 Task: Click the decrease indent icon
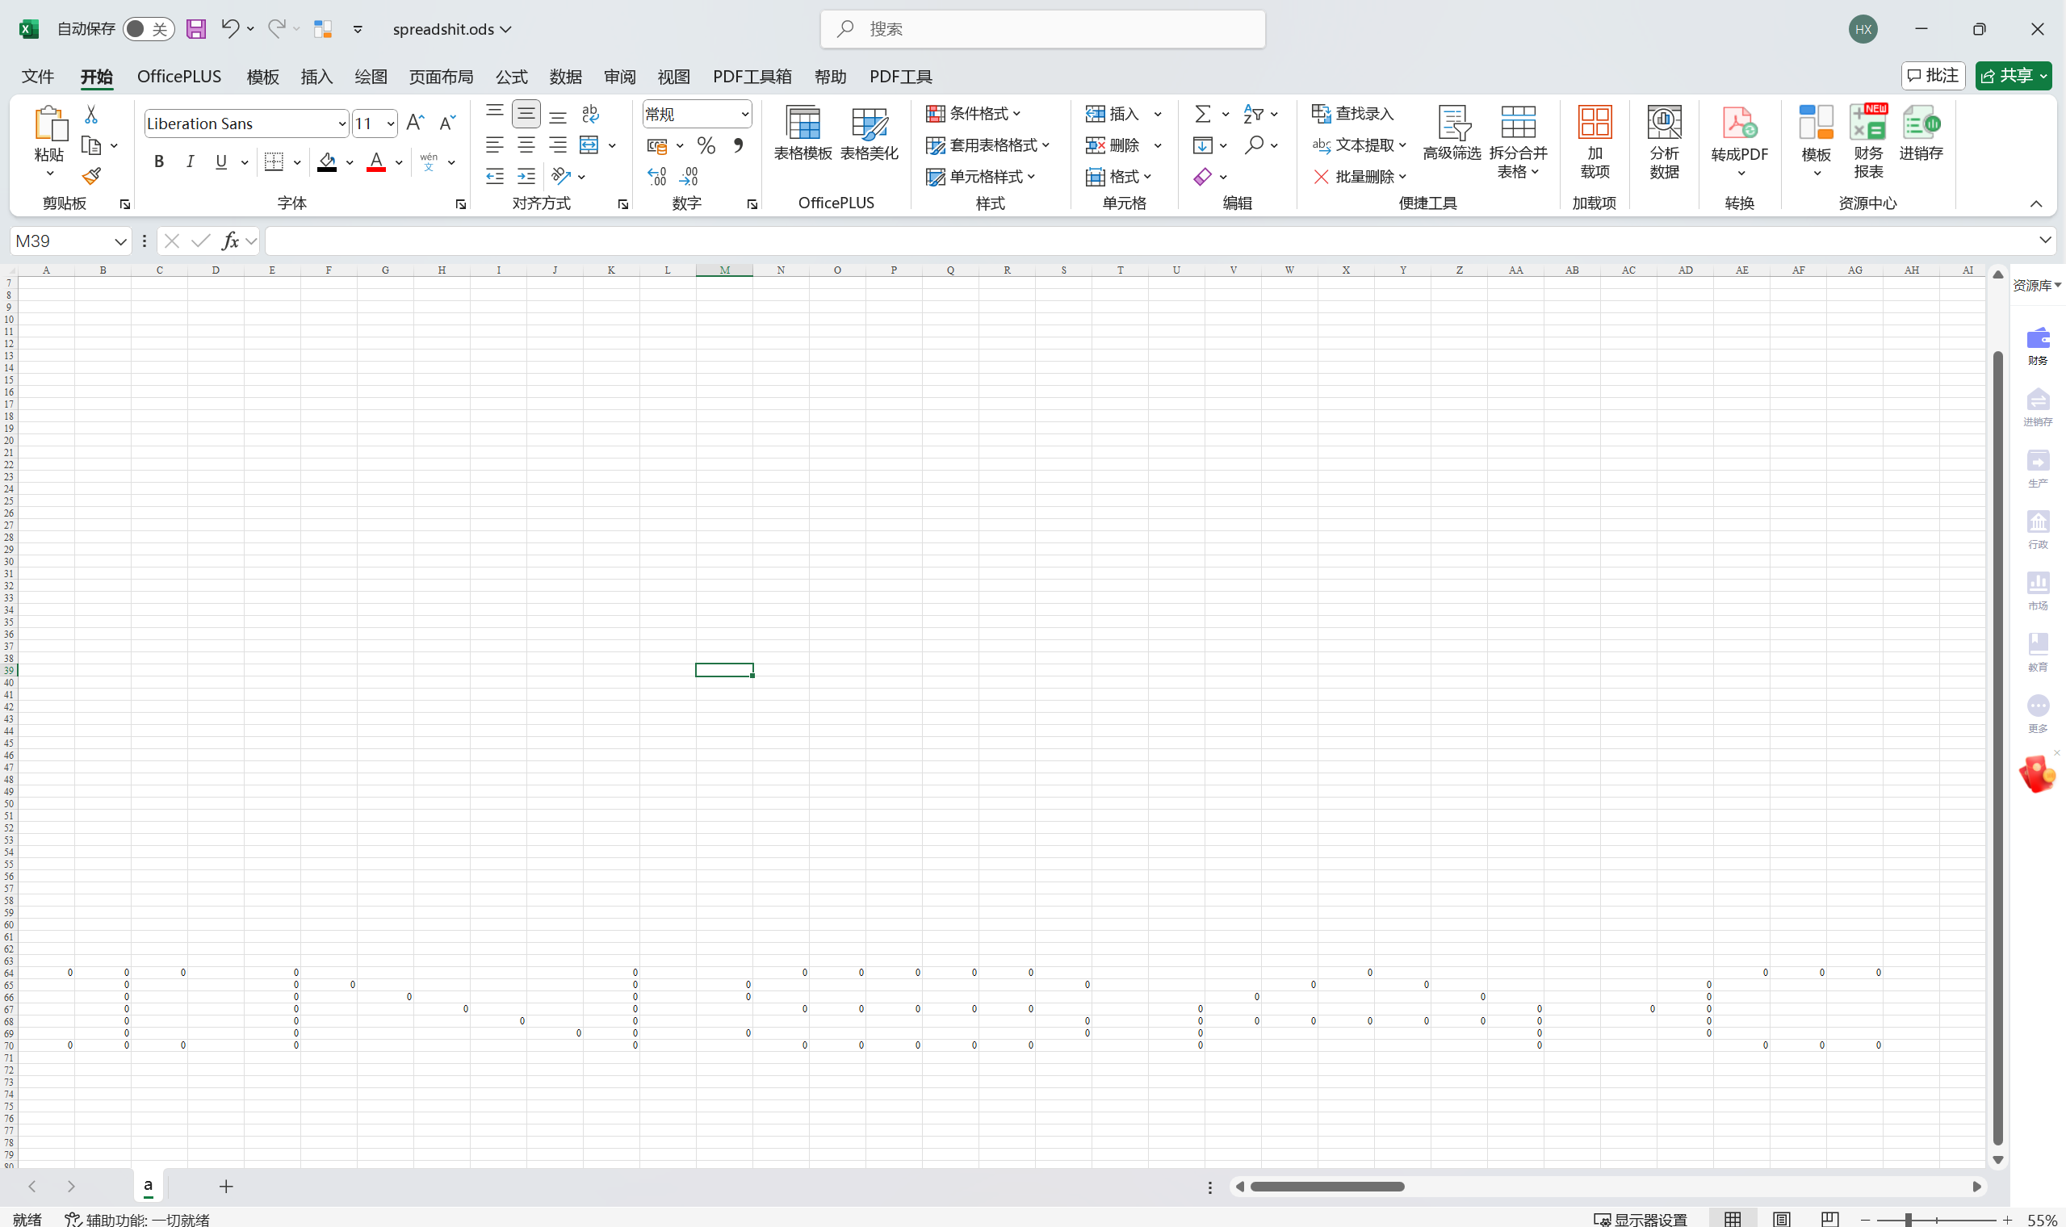pyautogui.click(x=494, y=176)
